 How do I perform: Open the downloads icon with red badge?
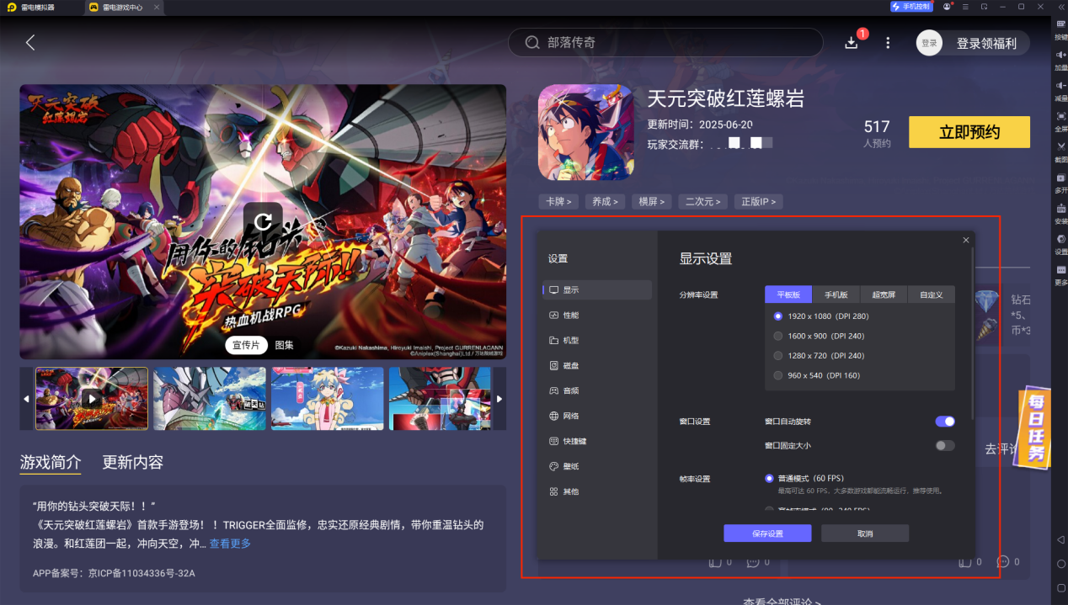click(x=852, y=42)
